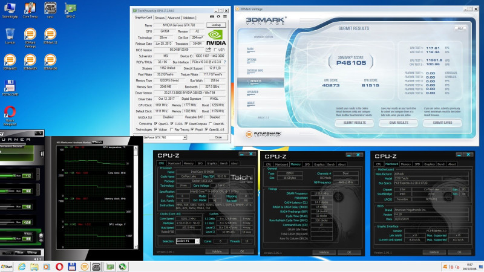Launch the 3DMark03 desktop shortcut

[10, 62]
